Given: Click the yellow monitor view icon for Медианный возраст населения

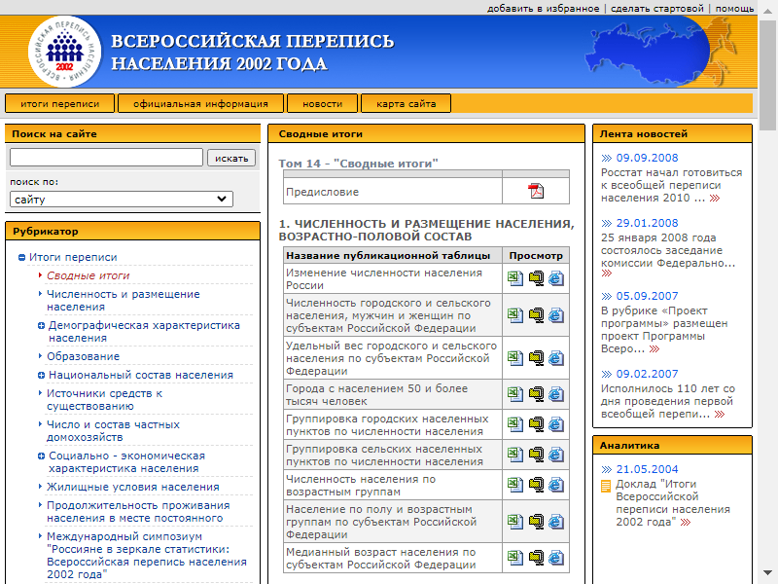Looking at the screenshot, I should click(536, 558).
